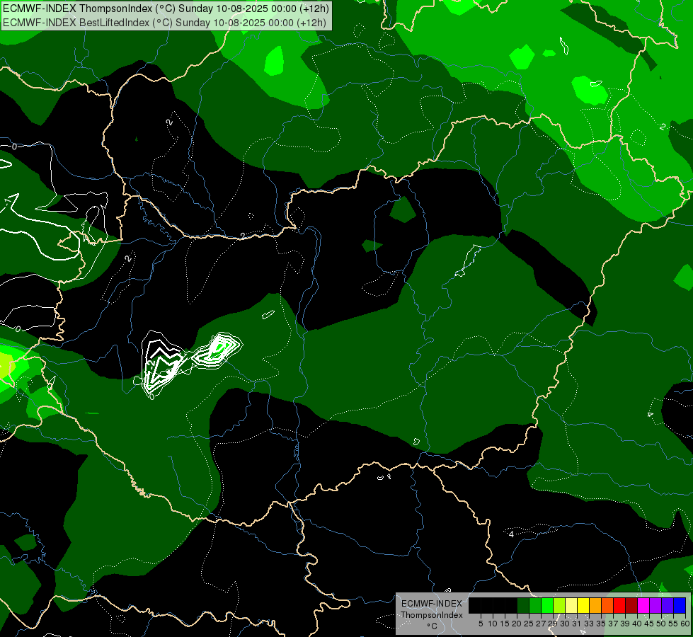The image size is (693, 637).
Task: Click the °C unit label in legend
Action: 433,626
